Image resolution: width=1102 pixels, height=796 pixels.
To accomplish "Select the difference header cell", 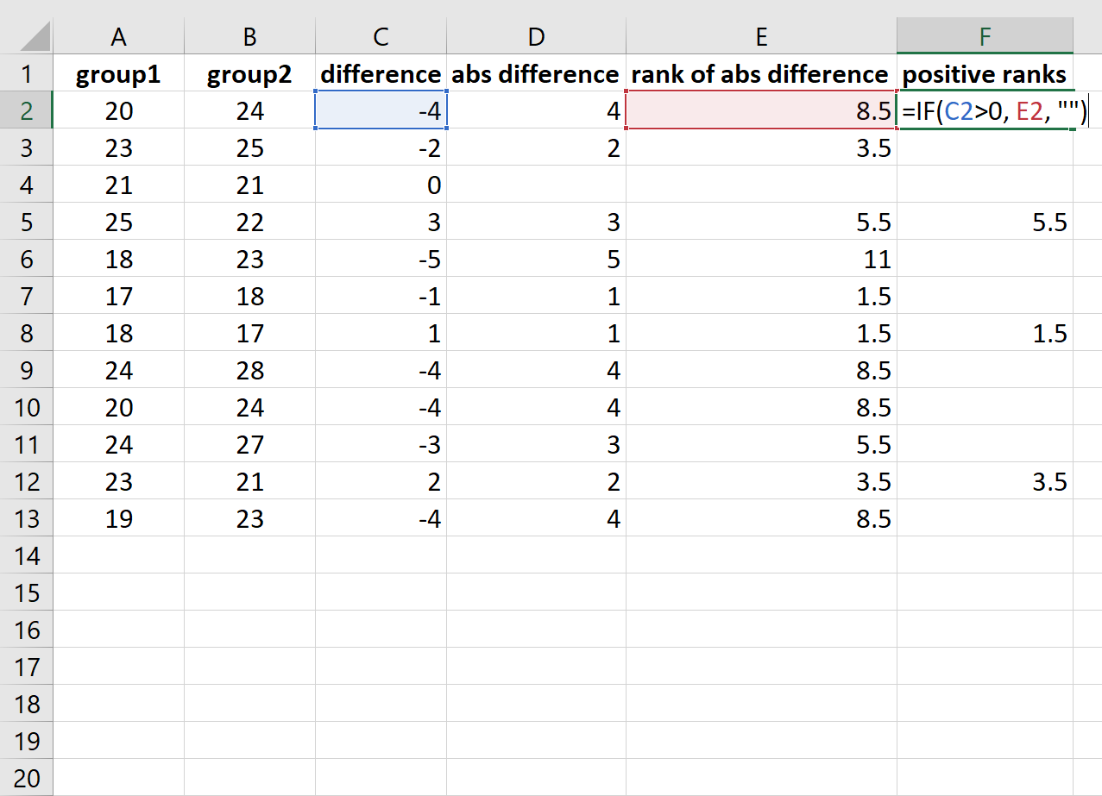I will (x=380, y=73).
